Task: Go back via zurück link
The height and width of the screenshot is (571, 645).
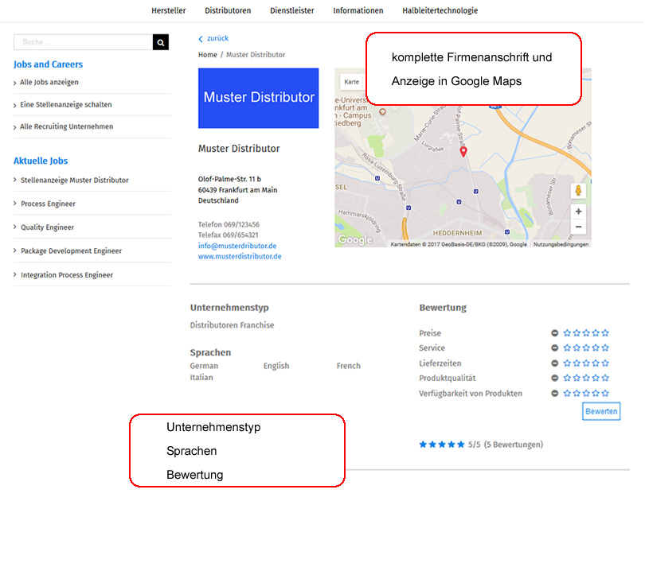Action: tap(217, 38)
